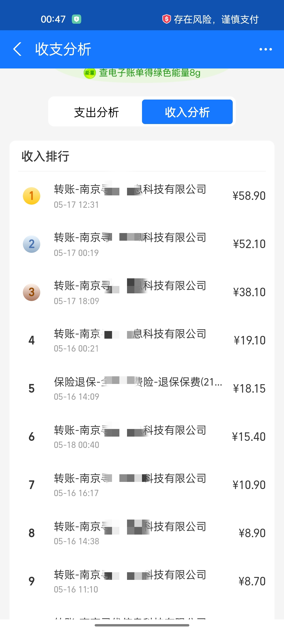Viewport: 284px width, 632px height.
Task: Open the ¥52.10 transfer record
Action: pyautogui.click(x=142, y=244)
